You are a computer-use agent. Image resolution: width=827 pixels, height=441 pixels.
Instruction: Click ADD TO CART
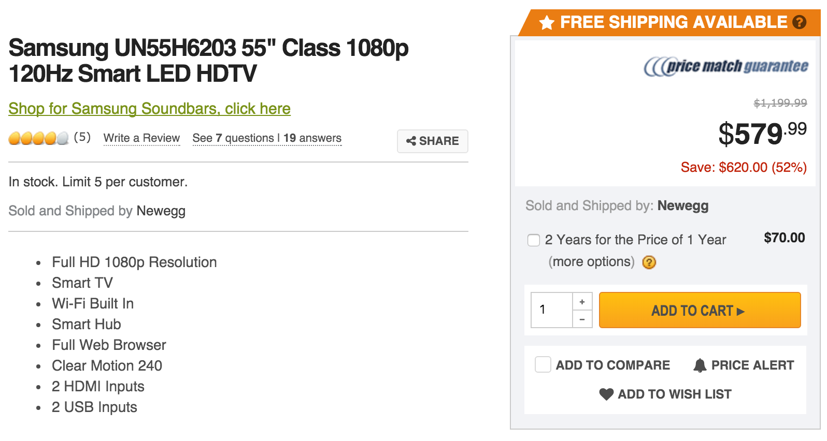[x=700, y=310]
